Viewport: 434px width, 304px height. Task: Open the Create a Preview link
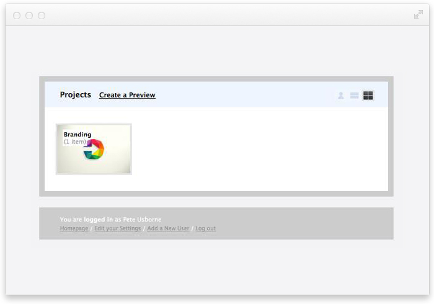tap(127, 96)
